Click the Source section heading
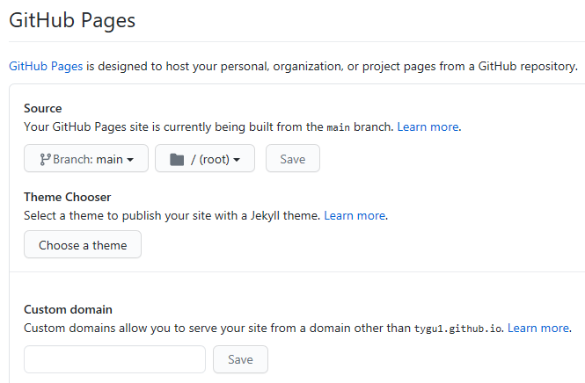 tap(43, 108)
